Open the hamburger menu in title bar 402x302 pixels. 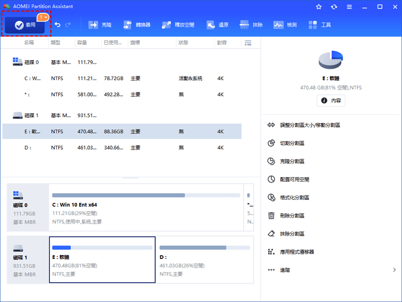click(x=349, y=7)
